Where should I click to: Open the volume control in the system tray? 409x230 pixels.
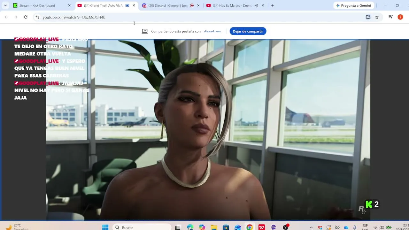382,227
